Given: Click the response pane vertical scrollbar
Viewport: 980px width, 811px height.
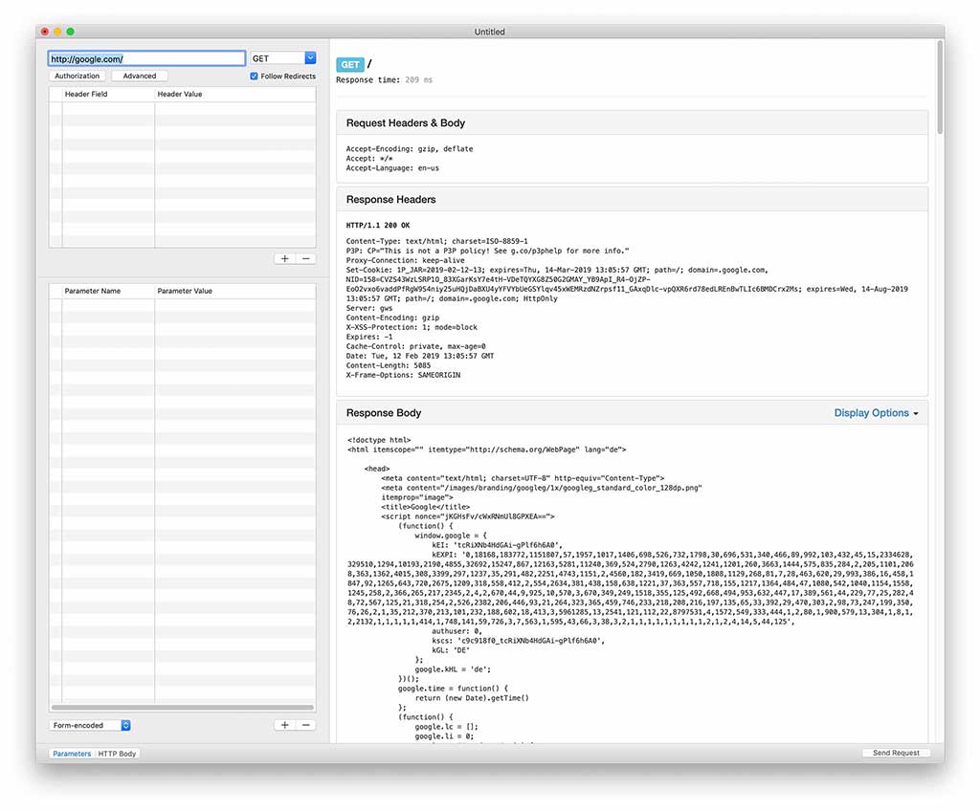Looking at the screenshot, I should click(x=940, y=86).
